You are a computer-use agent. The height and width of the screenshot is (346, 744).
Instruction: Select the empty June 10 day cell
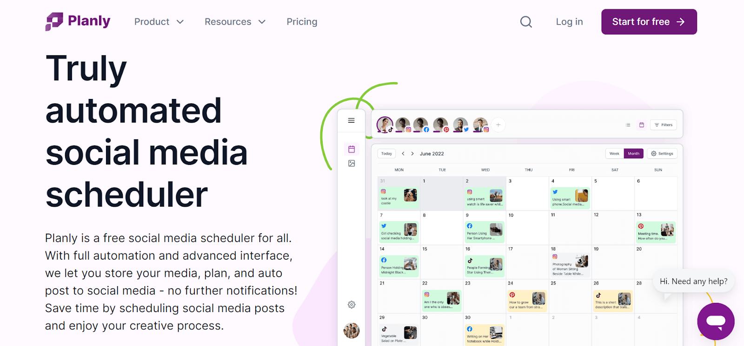tap(527, 228)
